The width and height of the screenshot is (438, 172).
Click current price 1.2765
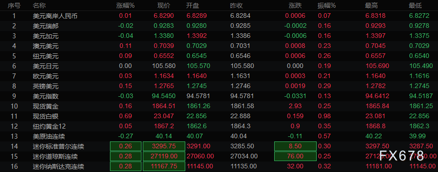tap(164, 86)
